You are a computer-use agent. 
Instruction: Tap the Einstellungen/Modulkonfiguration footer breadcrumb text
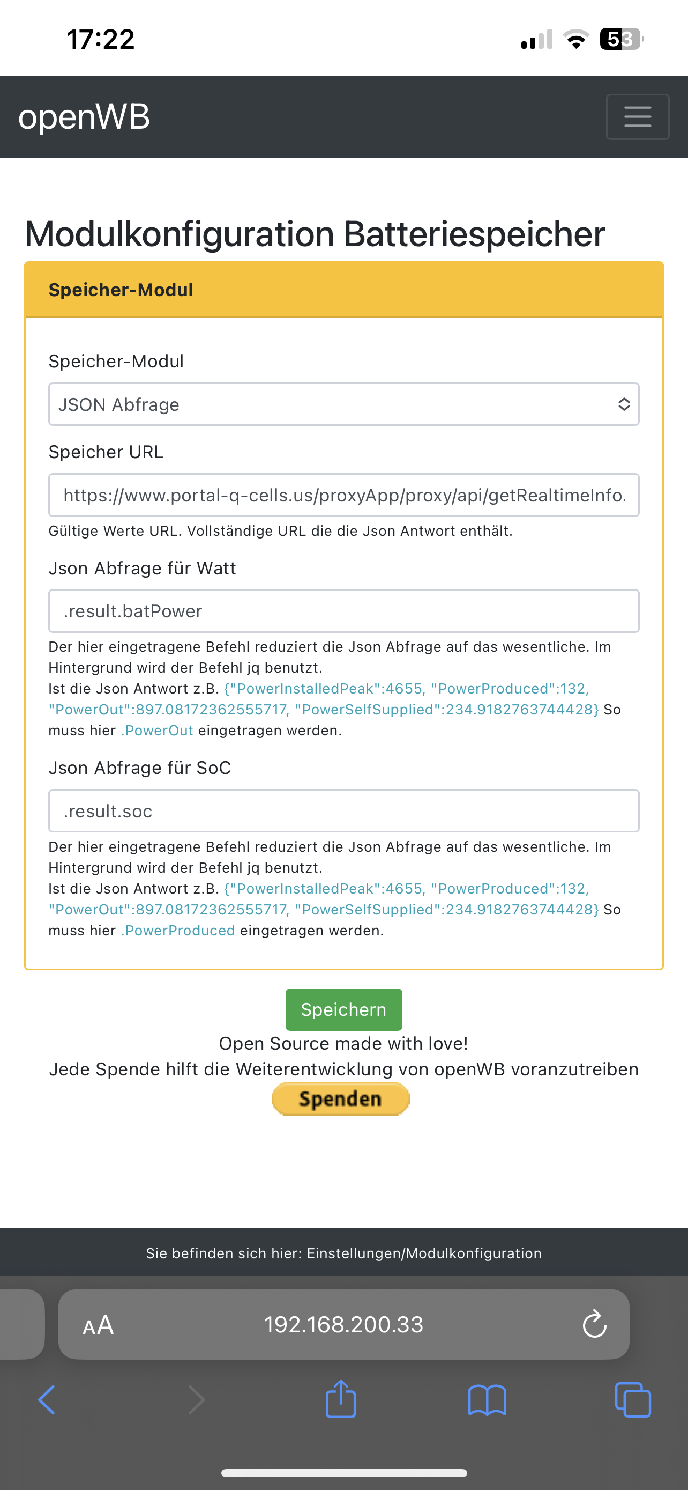click(x=343, y=1253)
